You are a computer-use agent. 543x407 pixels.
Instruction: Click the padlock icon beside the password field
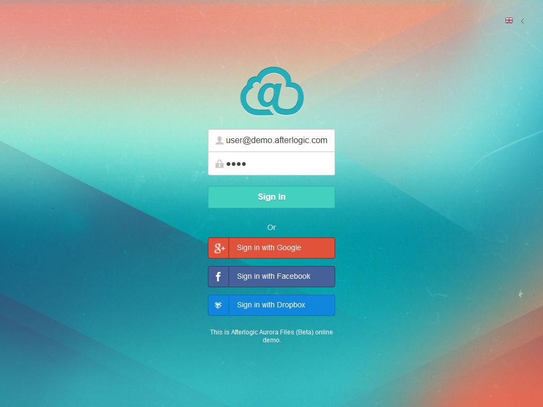click(219, 163)
